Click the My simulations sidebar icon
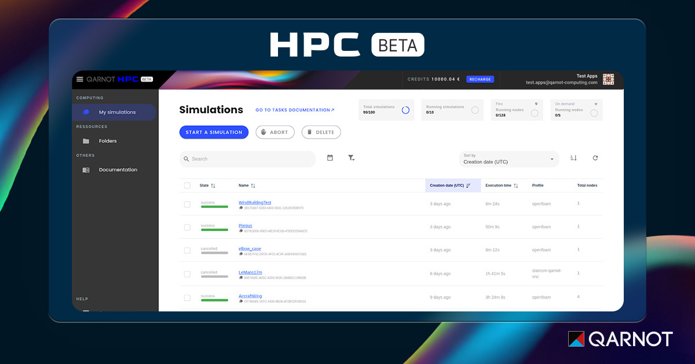This screenshot has width=695, height=364. tap(86, 112)
